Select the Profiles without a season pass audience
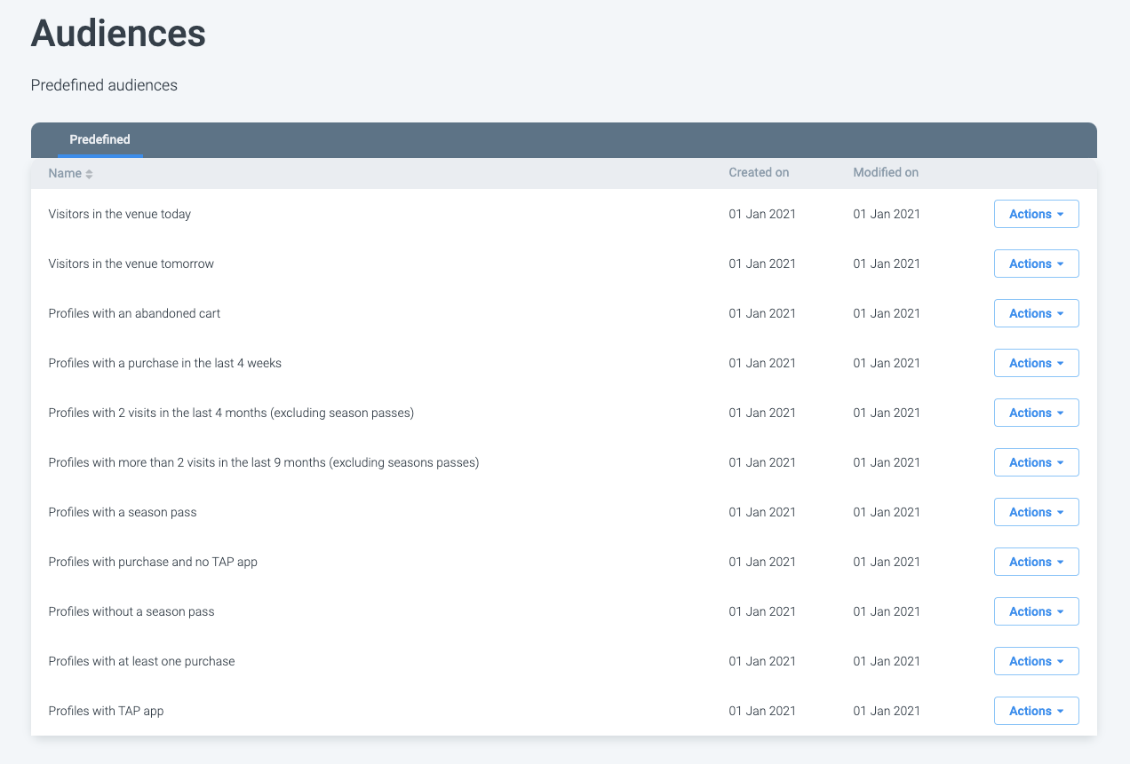 pos(131,611)
